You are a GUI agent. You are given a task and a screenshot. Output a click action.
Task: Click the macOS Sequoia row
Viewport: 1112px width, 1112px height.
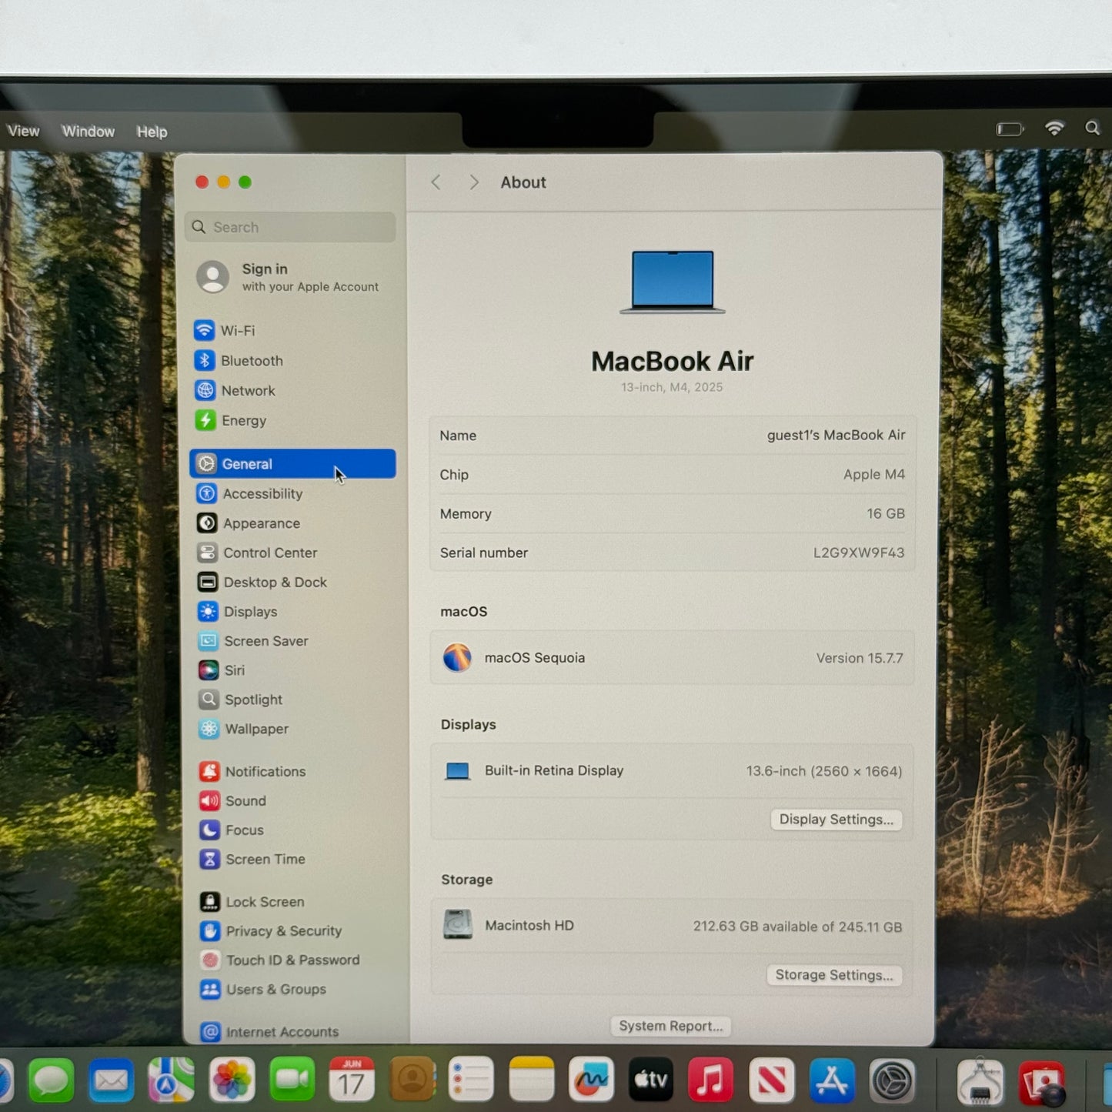tap(672, 658)
